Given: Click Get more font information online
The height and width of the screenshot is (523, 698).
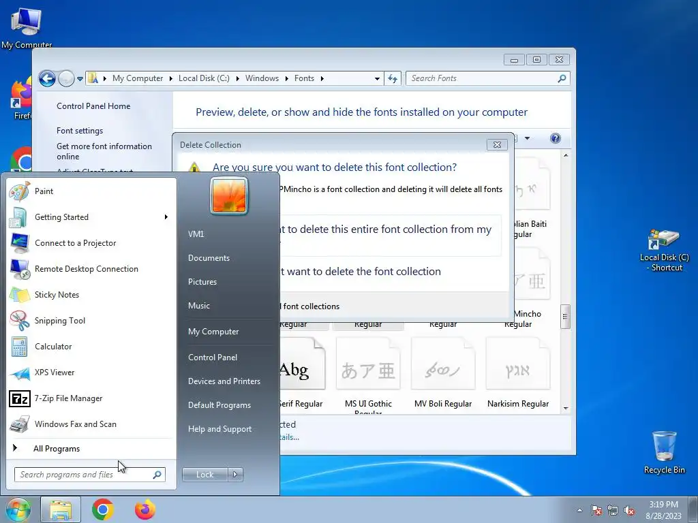Looking at the screenshot, I should click(x=104, y=151).
